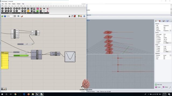This screenshot has height=96, width=172.
Task: Click the Lens Length value field
Action: [x=167, y=34]
